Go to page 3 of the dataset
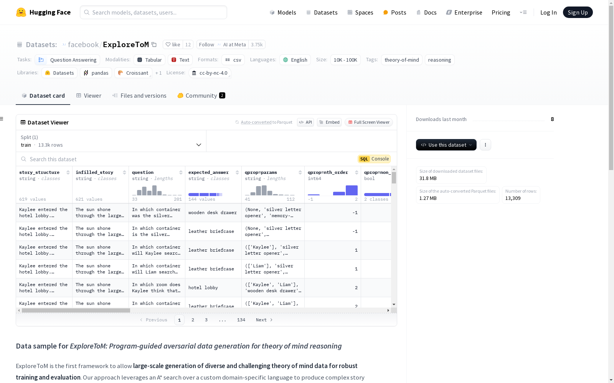The width and height of the screenshot is (614, 383). click(206, 320)
